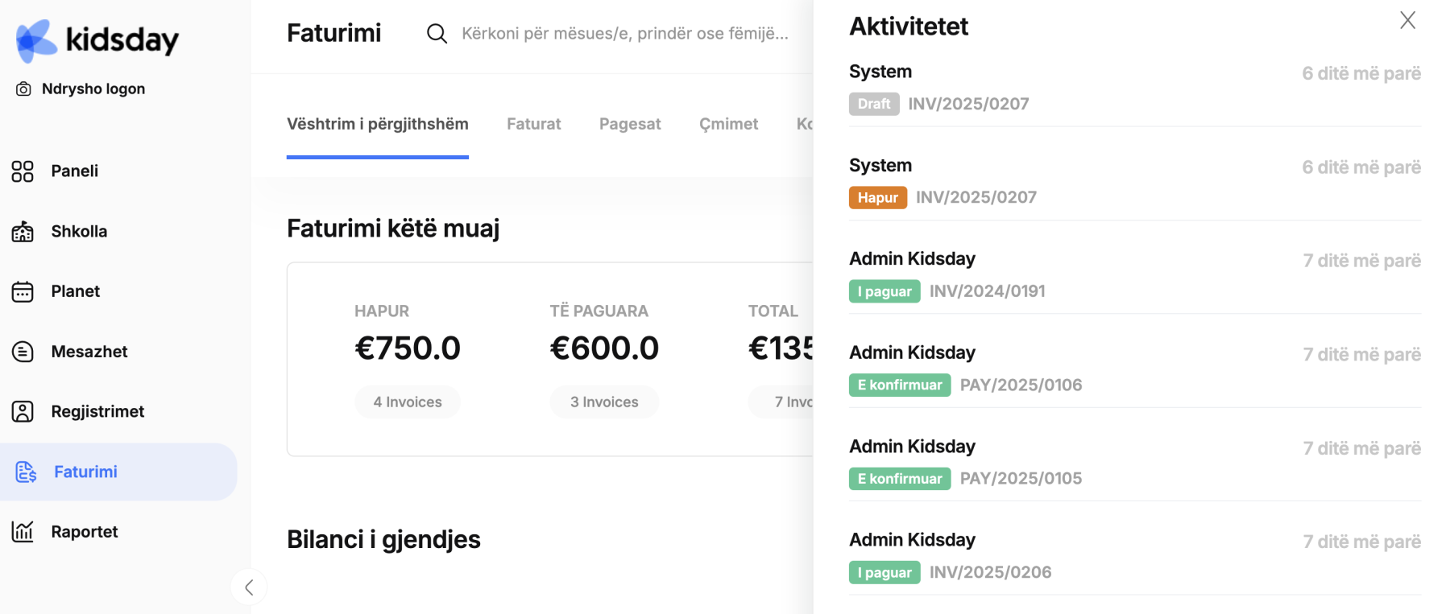Click the search magnifier icon
The width and height of the screenshot is (1450, 614).
437,34
